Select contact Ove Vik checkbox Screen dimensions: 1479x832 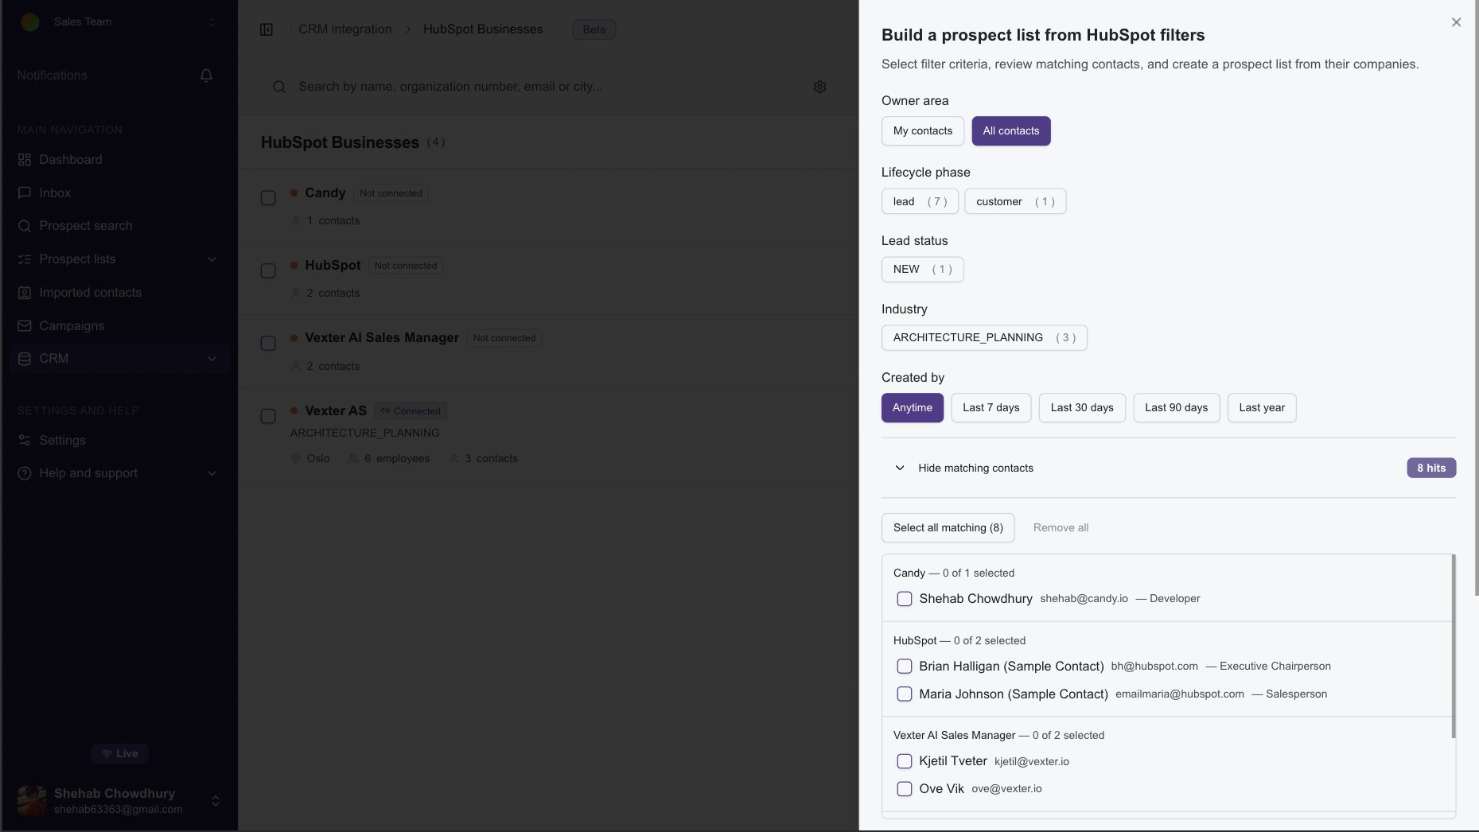905,789
